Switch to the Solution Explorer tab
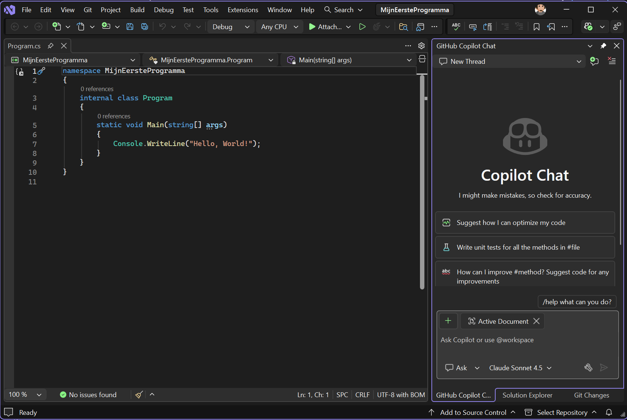627x420 pixels. pyautogui.click(x=527, y=395)
